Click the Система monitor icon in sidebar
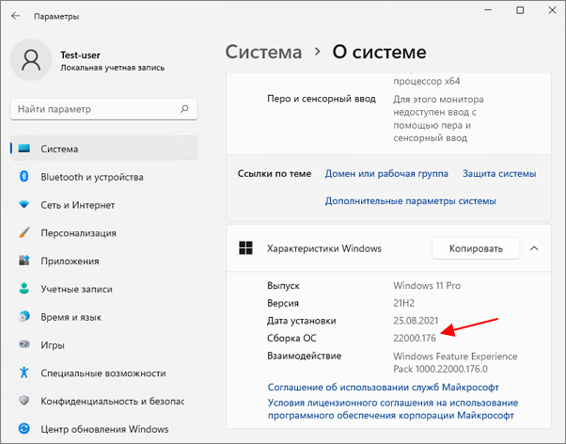Viewport: 566px width, 444px height. pos(24,148)
